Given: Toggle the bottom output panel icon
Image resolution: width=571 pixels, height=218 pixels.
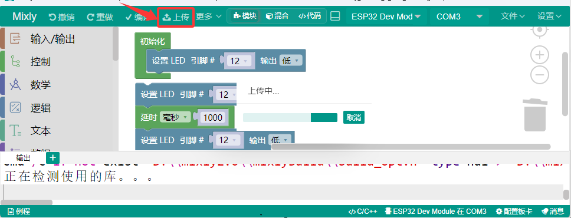Looking at the screenshot, I should tap(334, 16).
